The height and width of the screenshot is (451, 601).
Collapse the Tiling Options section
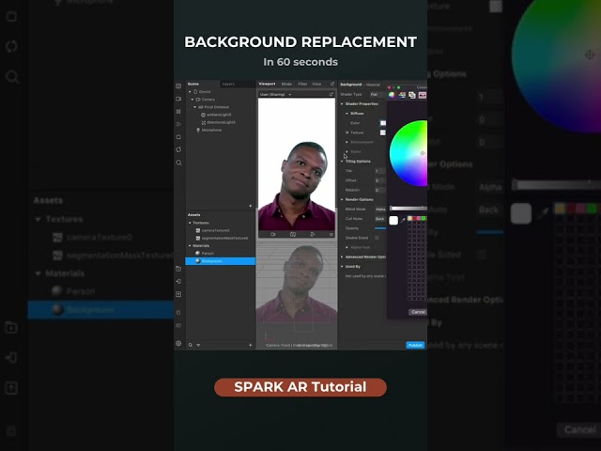(342, 162)
